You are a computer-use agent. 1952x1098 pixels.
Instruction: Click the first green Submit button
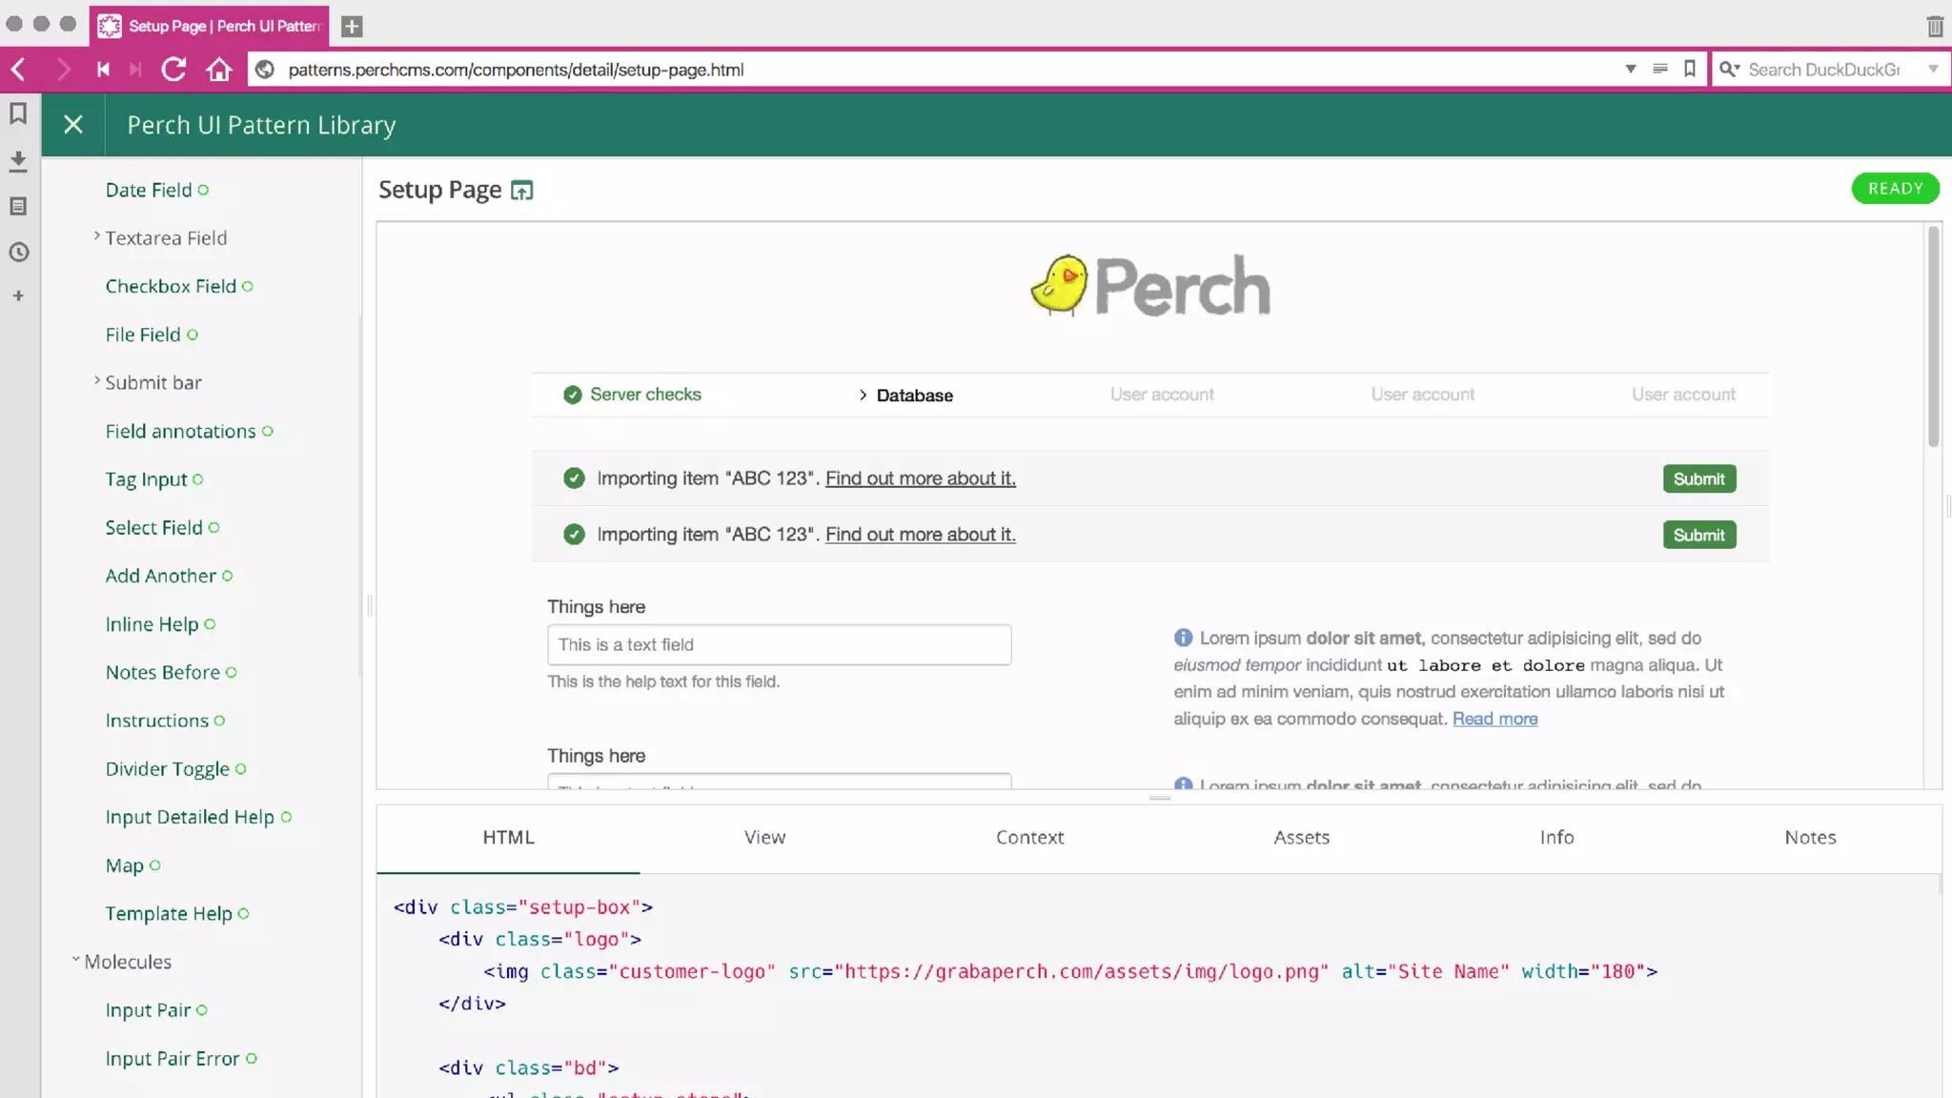point(1698,478)
